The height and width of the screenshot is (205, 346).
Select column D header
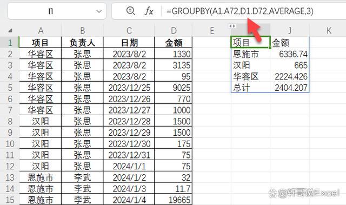click(174, 31)
